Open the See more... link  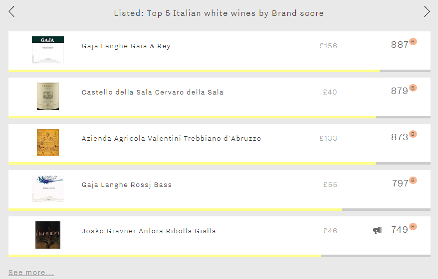click(31, 273)
